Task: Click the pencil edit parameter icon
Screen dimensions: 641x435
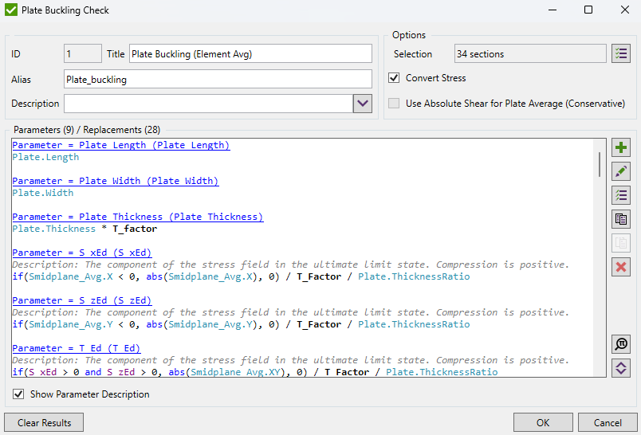Action: tap(621, 171)
